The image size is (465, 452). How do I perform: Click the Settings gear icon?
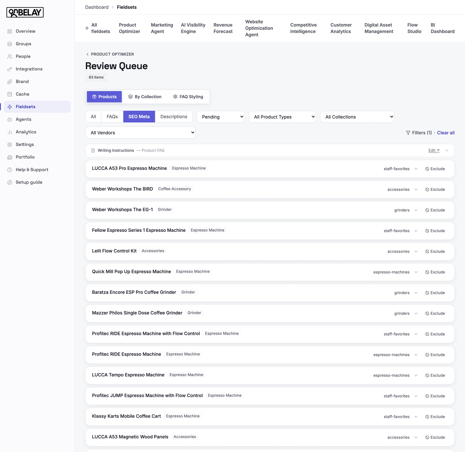tap(10, 145)
